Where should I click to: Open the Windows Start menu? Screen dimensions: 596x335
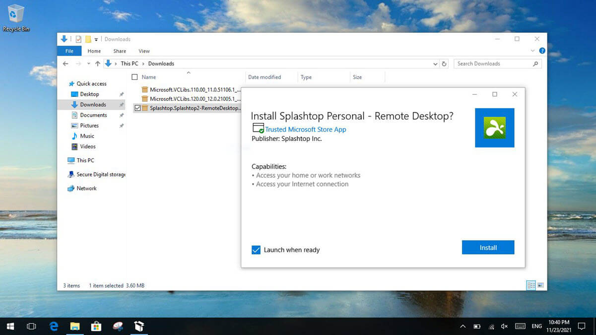tap(10, 326)
